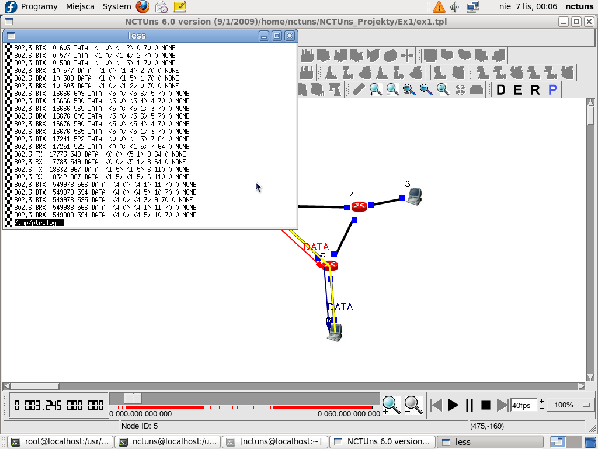
Task: Jump to the start of the animation
Action: coord(436,405)
